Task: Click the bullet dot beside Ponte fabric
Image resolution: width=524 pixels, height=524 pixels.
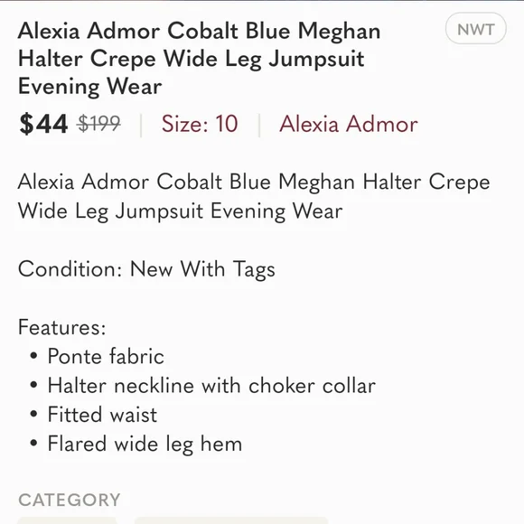Action: click(x=33, y=356)
